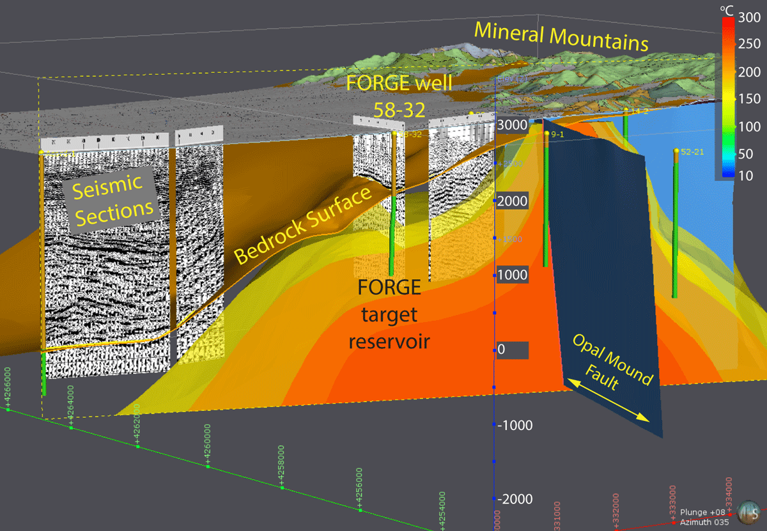The height and width of the screenshot is (531, 767).
Task: Click the Plunge +08 readout
Action: pyautogui.click(x=702, y=512)
